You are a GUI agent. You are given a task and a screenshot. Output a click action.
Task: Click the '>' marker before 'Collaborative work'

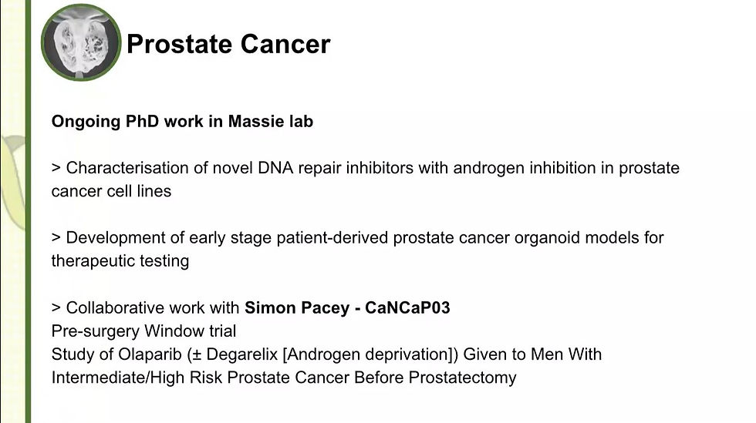56,307
